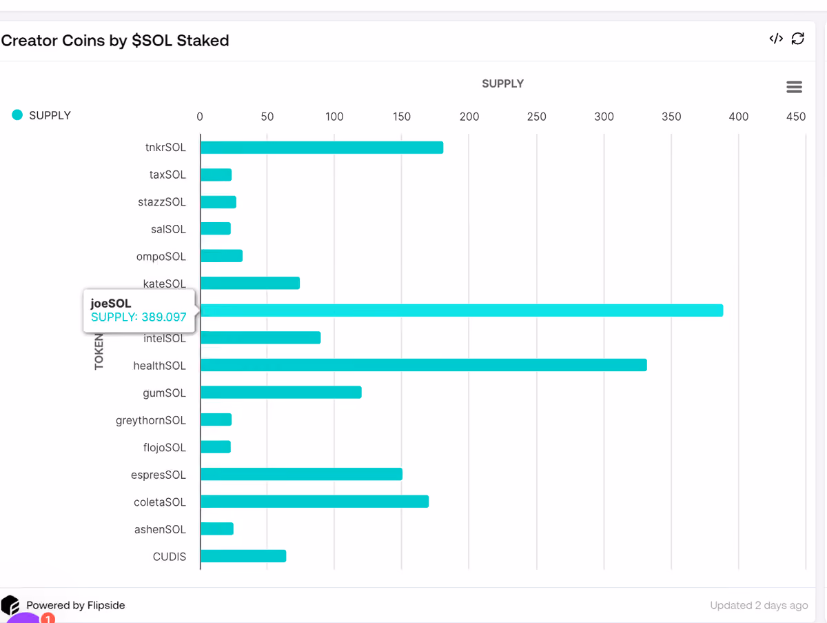Viewport: 827px width, 623px height.
Task: Click the CUDIS bar
Action: pos(243,556)
